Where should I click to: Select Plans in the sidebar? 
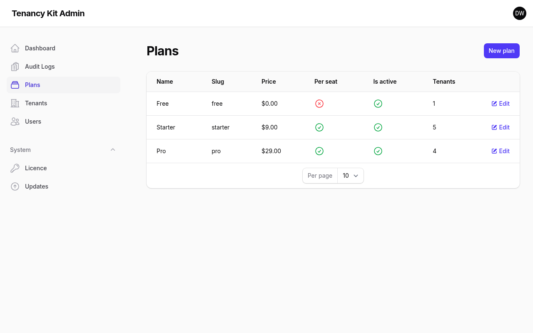pyautogui.click(x=63, y=85)
